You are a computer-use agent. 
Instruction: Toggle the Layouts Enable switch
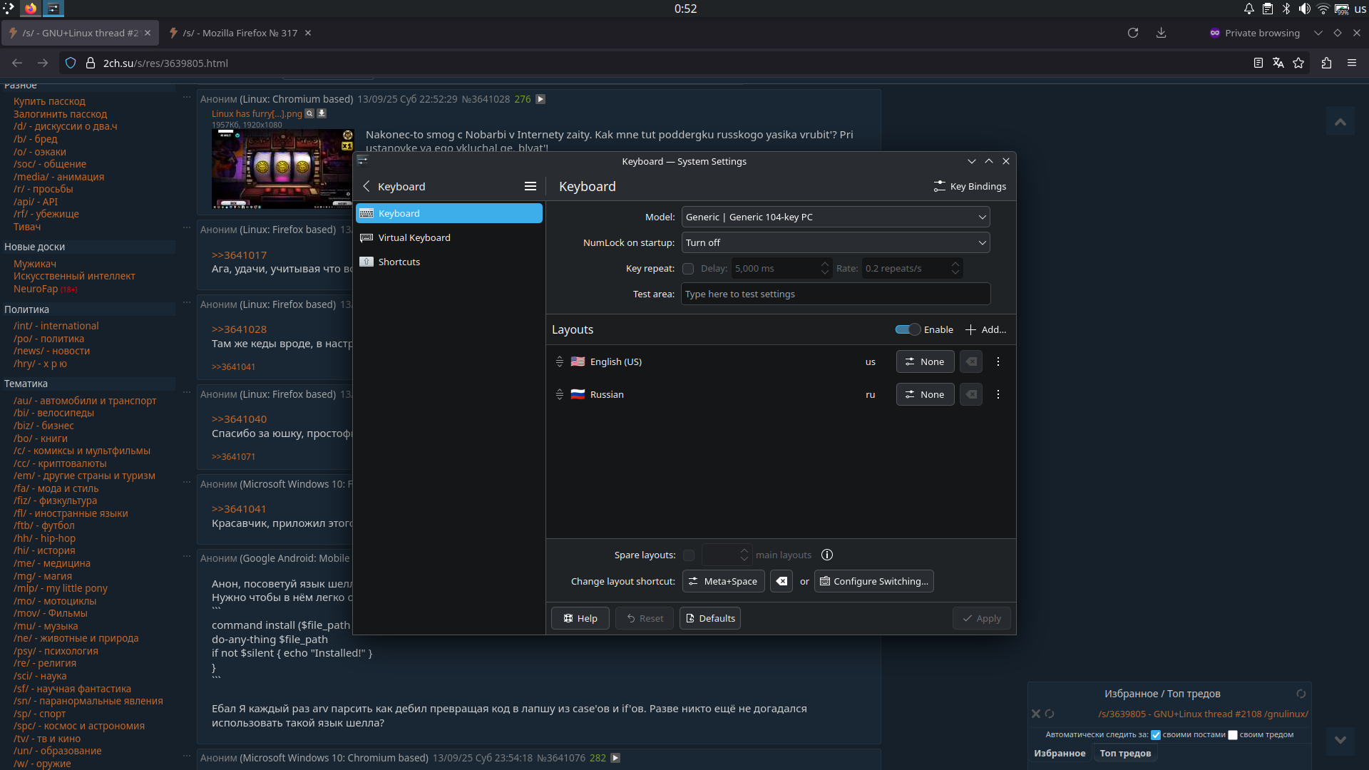pyautogui.click(x=908, y=329)
